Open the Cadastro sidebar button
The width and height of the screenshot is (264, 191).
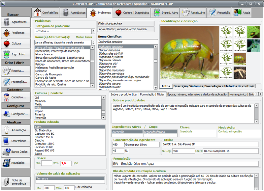[16, 97]
